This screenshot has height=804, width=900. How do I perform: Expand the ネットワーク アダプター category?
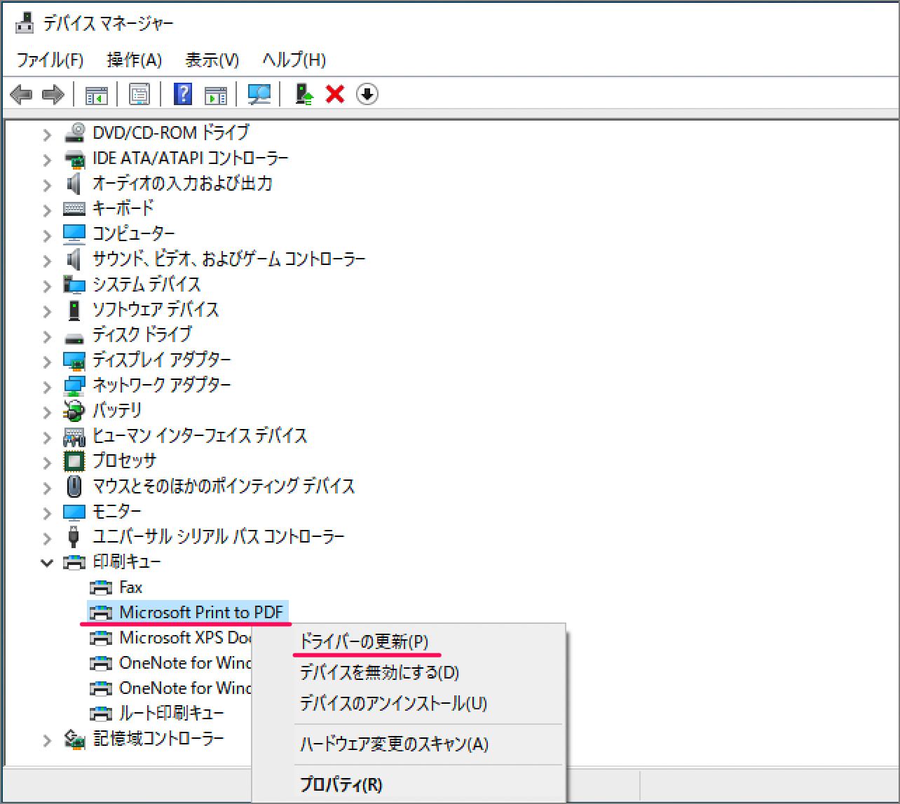tap(47, 386)
